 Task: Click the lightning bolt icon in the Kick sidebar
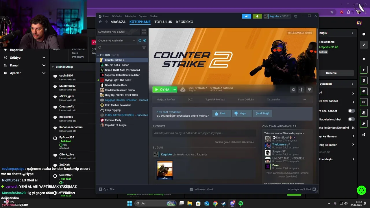click(x=364, y=70)
